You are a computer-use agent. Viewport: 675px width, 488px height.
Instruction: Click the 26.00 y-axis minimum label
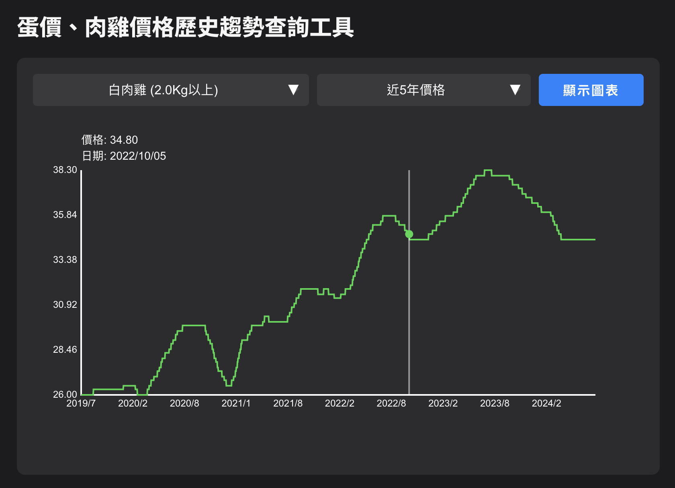point(65,394)
